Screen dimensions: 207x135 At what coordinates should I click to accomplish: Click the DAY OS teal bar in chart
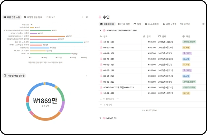pyautogui.click(x=57, y=42)
